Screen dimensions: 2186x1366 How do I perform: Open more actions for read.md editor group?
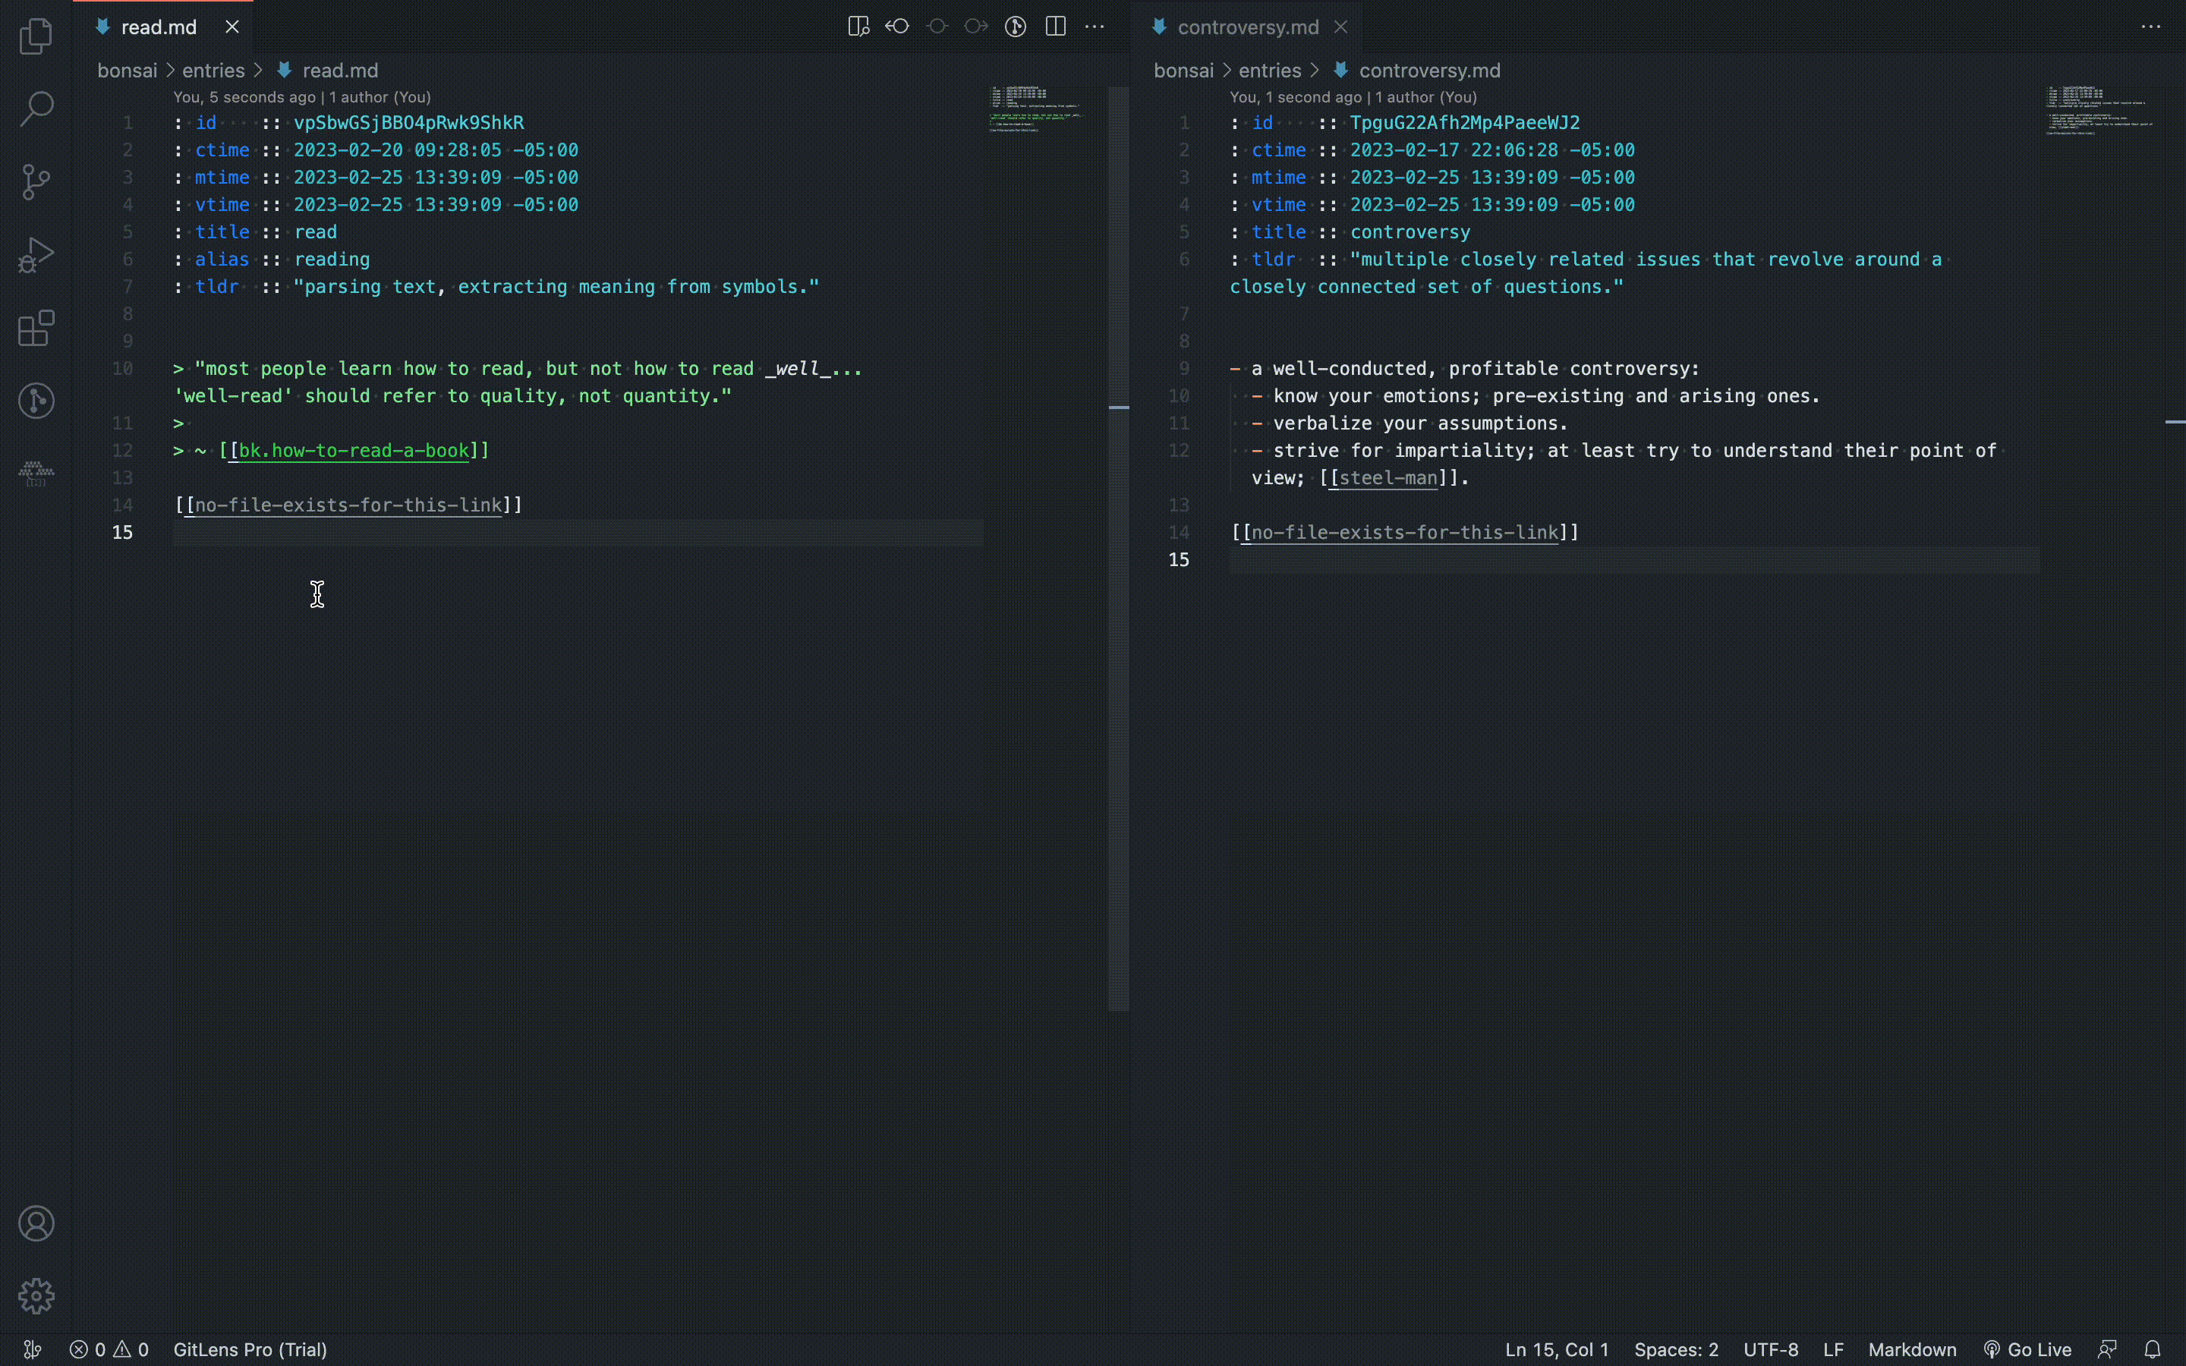tap(1095, 27)
